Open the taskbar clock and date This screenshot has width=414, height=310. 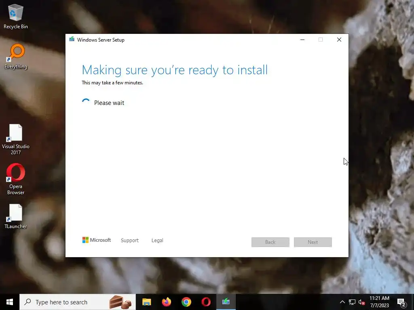coord(379,302)
